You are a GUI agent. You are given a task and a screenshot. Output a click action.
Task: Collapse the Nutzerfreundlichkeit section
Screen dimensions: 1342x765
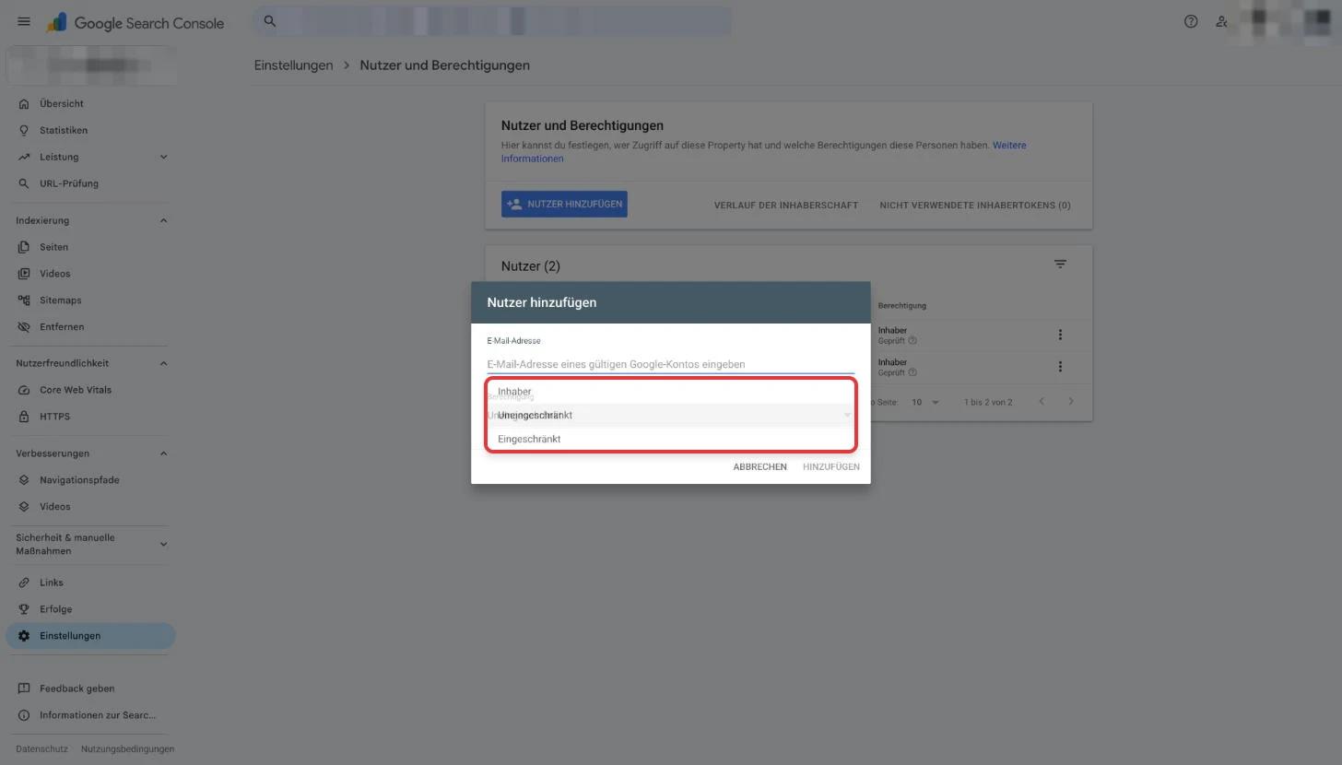click(163, 363)
